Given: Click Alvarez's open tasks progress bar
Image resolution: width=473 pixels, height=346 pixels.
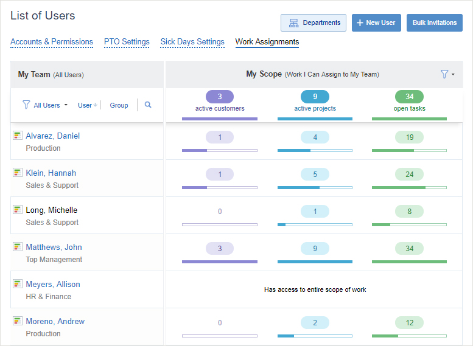Looking at the screenshot, I should tap(409, 150).
